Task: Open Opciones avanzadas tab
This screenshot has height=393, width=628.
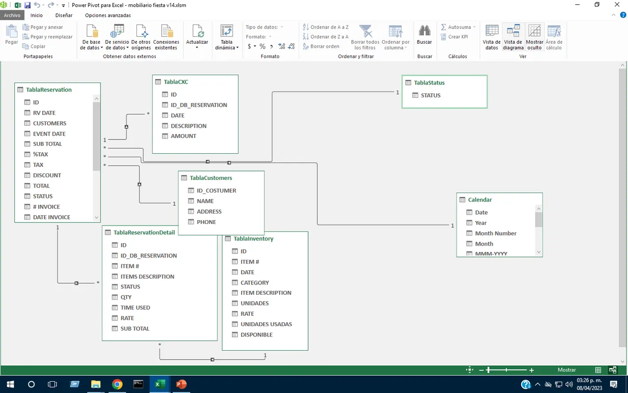Action: point(108,15)
